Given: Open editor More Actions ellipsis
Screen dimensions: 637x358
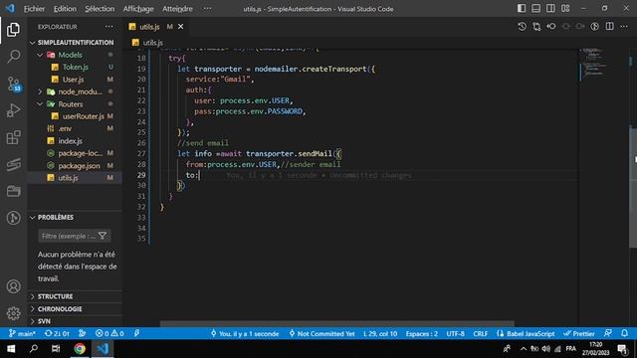Looking at the screenshot, I should [x=624, y=27].
